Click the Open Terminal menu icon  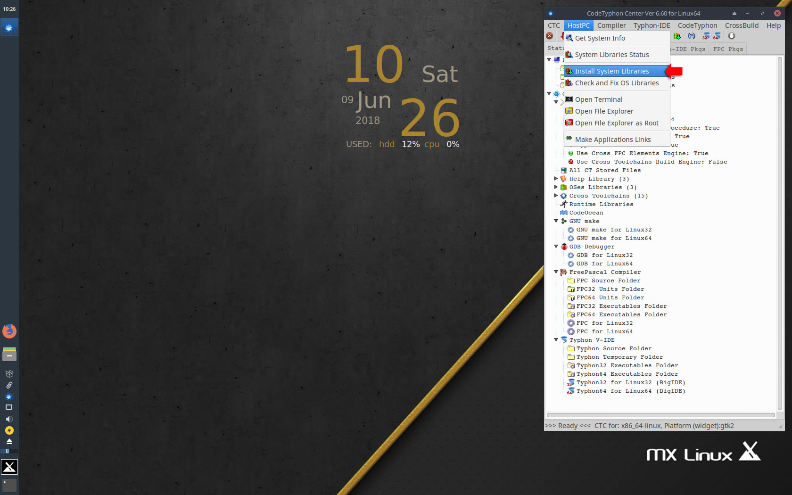click(569, 99)
